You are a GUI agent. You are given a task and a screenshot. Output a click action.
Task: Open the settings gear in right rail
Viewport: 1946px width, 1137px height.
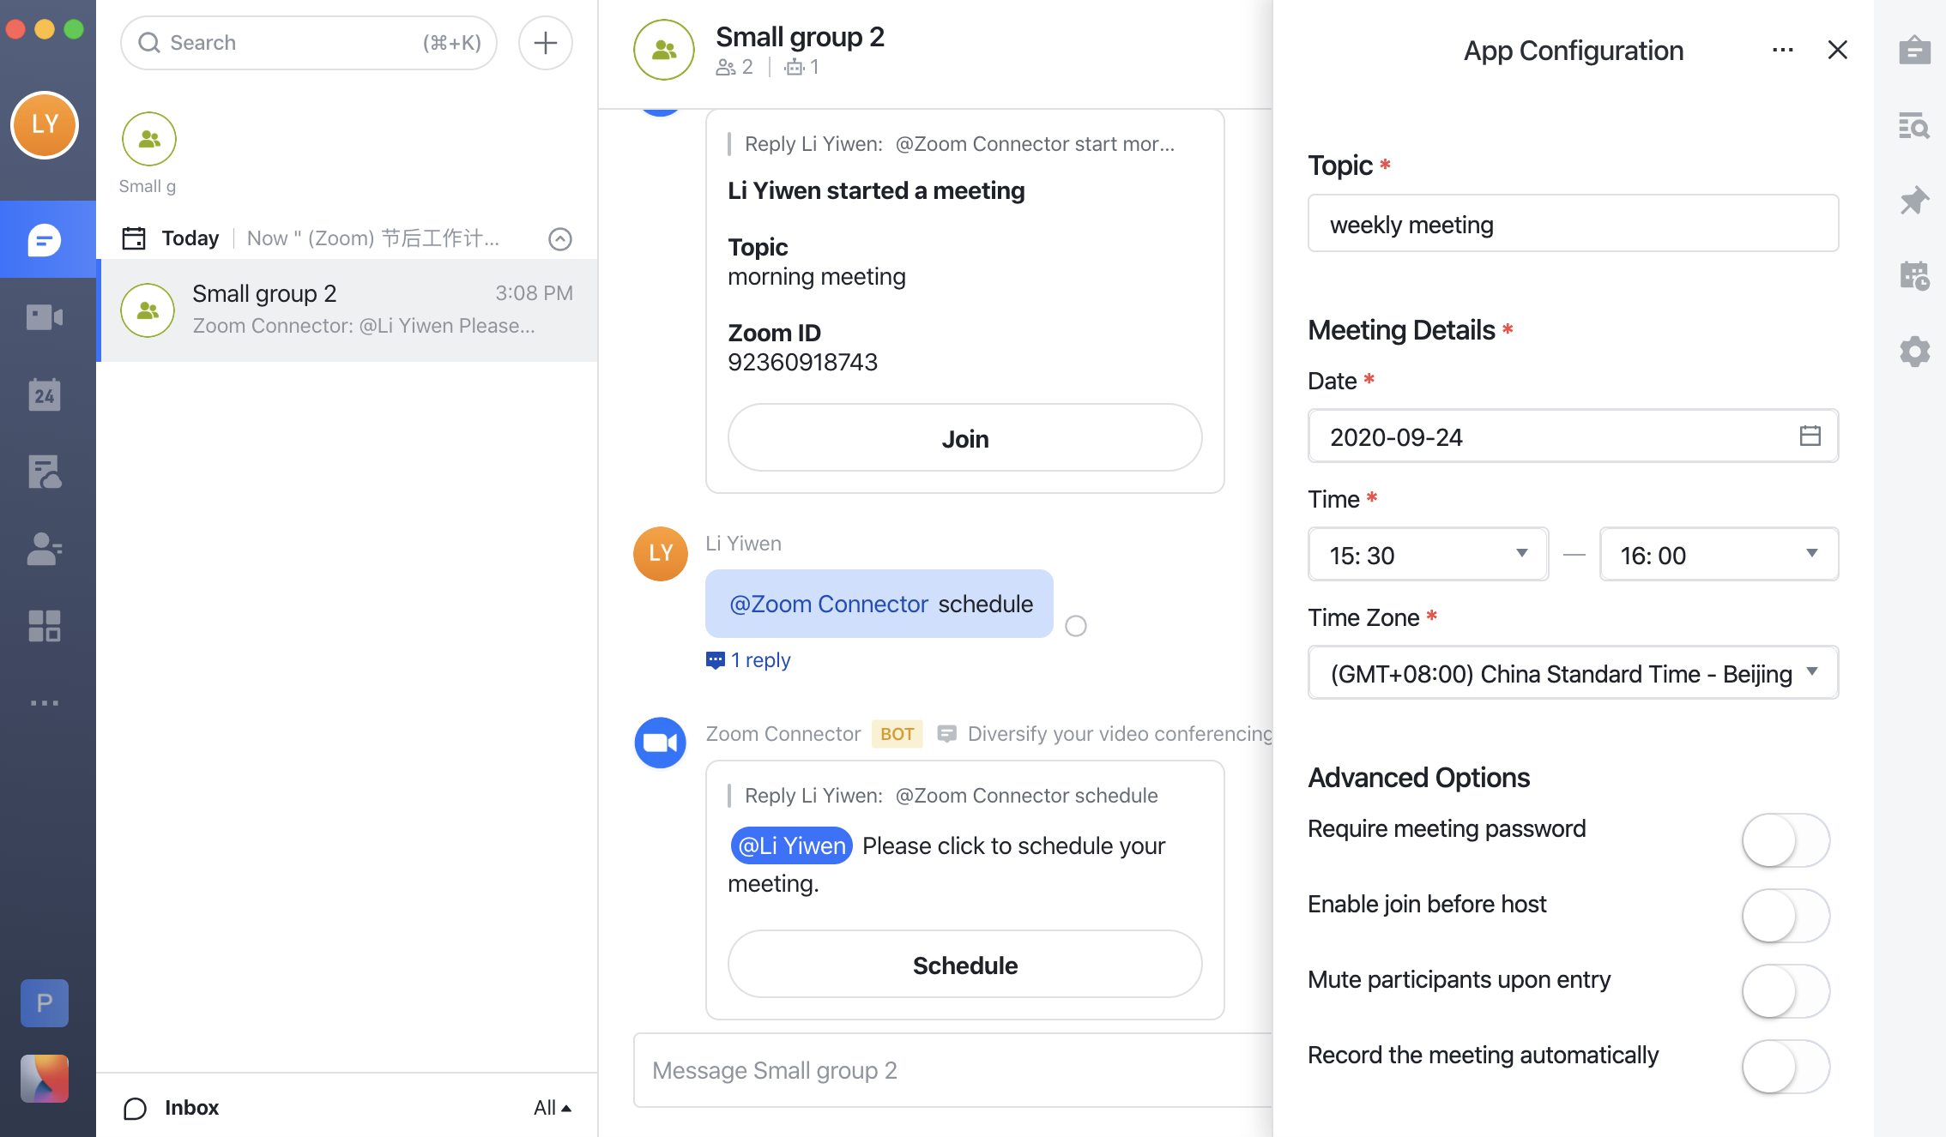(x=1914, y=352)
